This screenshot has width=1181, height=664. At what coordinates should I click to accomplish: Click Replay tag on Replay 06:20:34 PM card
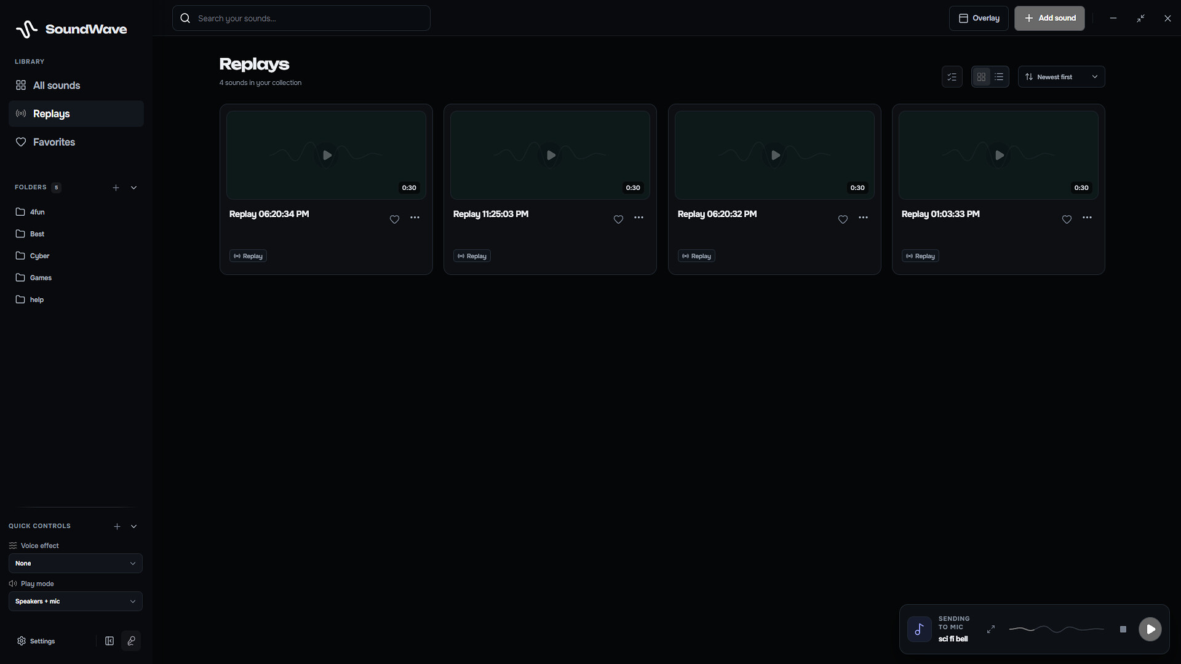coord(248,256)
